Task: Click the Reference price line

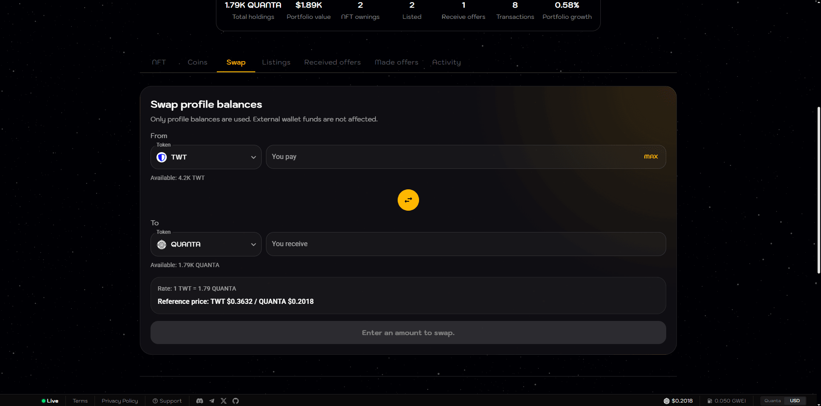Action: (x=236, y=301)
